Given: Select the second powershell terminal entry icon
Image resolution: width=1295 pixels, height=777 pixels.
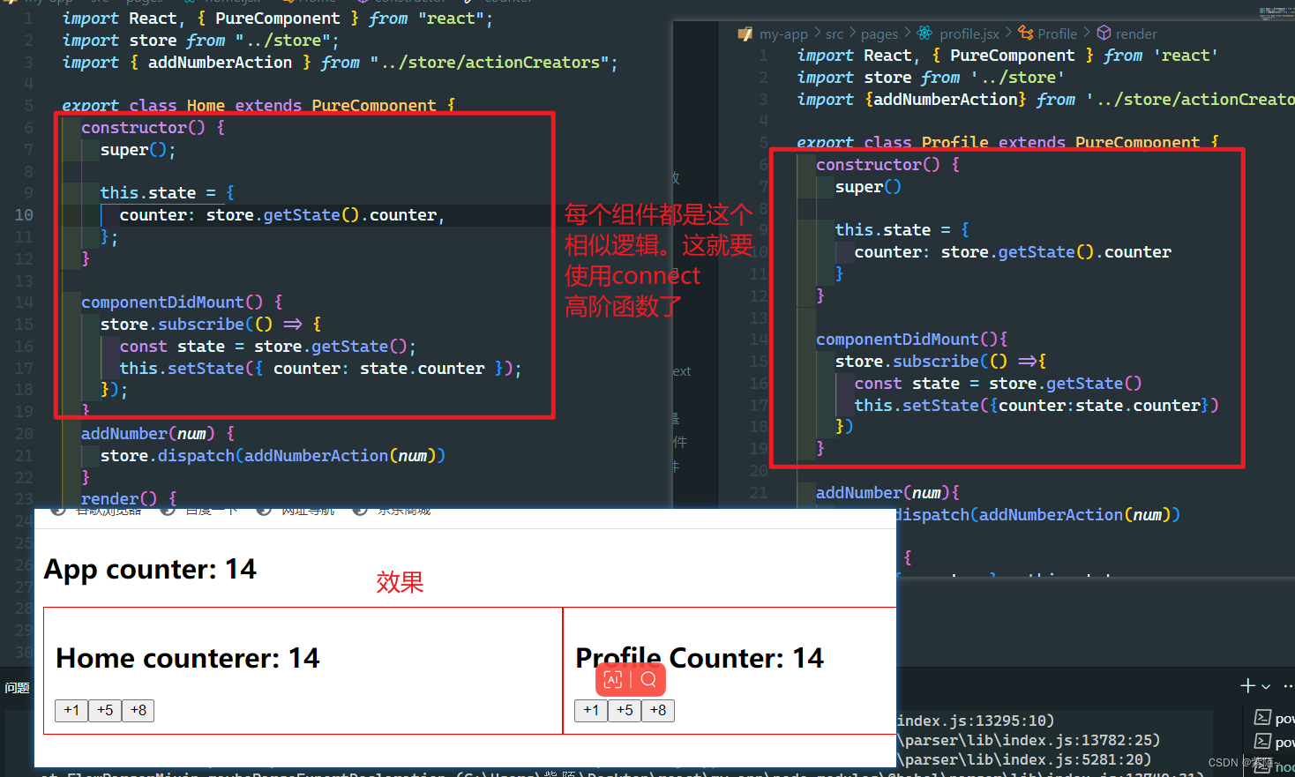Looking at the screenshot, I should pos(1262,742).
